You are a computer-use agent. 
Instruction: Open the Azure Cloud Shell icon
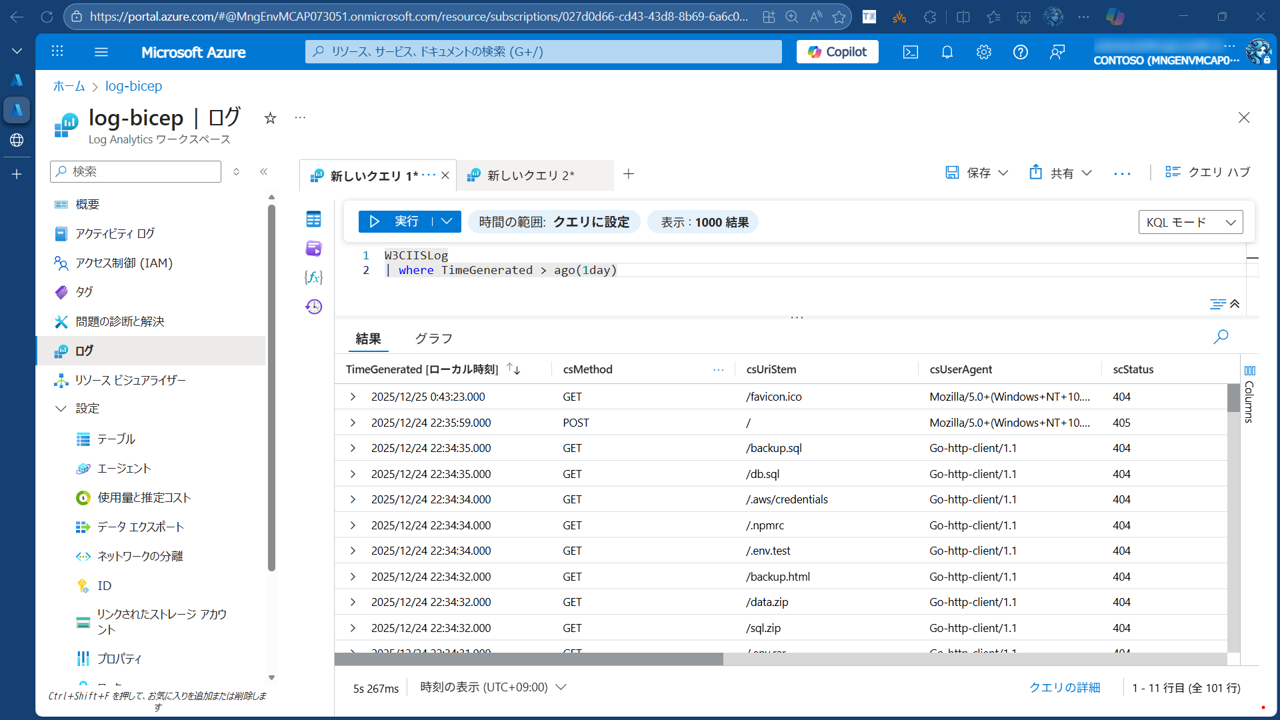pyautogui.click(x=910, y=52)
